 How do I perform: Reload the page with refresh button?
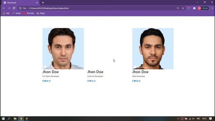point(14,8)
